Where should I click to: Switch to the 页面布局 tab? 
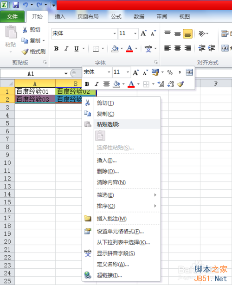click(88, 17)
